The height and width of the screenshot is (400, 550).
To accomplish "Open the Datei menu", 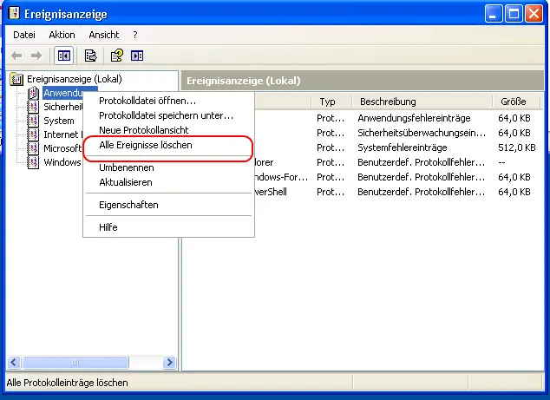I will 24,35.
